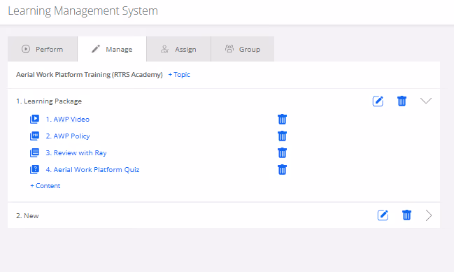This screenshot has height=272, width=454.
Task: Switch to the Perform tab
Action: tap(43, 49)
